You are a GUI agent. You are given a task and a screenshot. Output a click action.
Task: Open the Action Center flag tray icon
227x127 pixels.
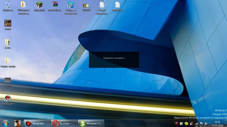coord(201,123)
